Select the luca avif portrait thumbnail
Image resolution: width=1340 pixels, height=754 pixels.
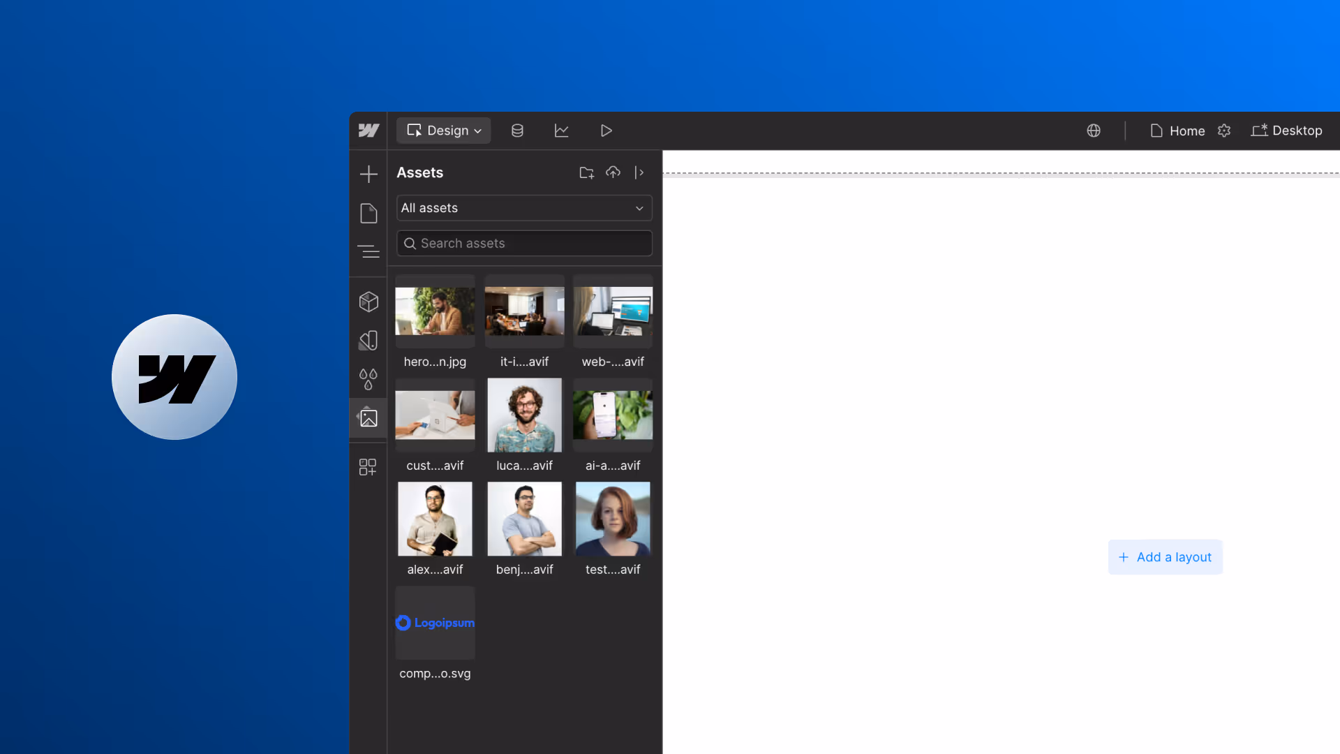524,415
